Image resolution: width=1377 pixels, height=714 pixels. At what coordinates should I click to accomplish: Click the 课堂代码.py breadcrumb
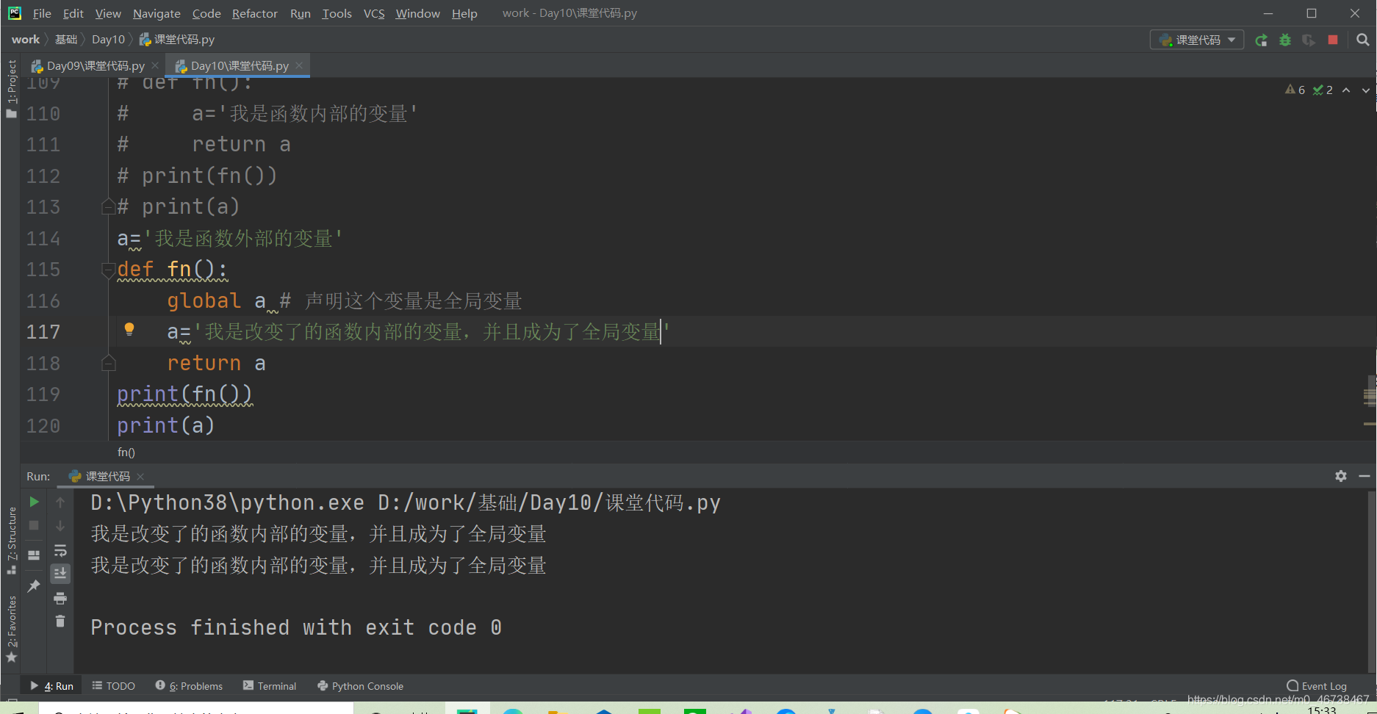(177, 40)
